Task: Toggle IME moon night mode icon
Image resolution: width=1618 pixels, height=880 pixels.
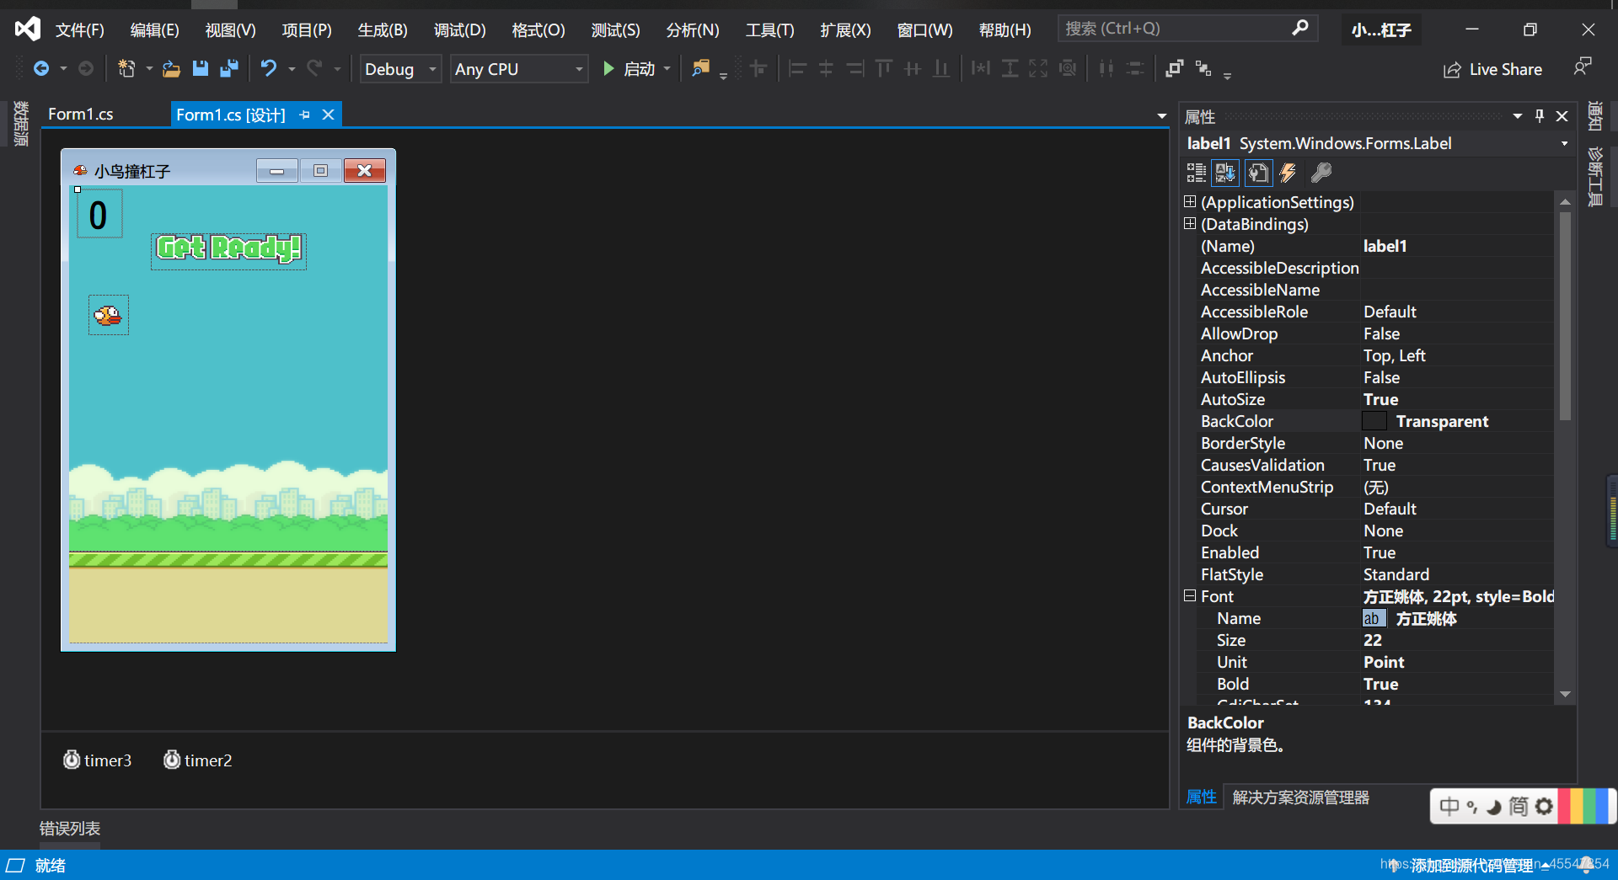Action: point(1494,807)
